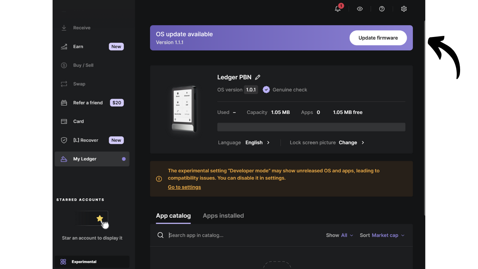Expand the Language English selector
The image size is (478, 269).
coord(257,142)
